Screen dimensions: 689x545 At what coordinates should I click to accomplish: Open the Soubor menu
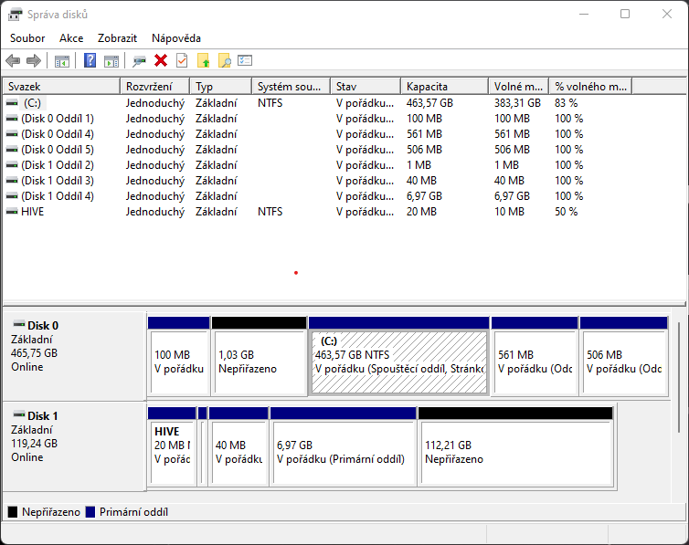coord(27,38)
